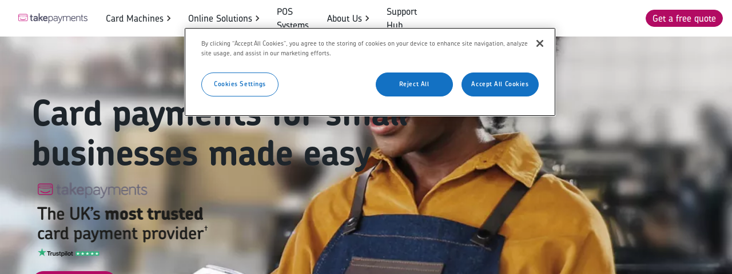The height and width of the screenshot is (274, 732).
Task: Accept All Cookies
Action: pos(500,84)
